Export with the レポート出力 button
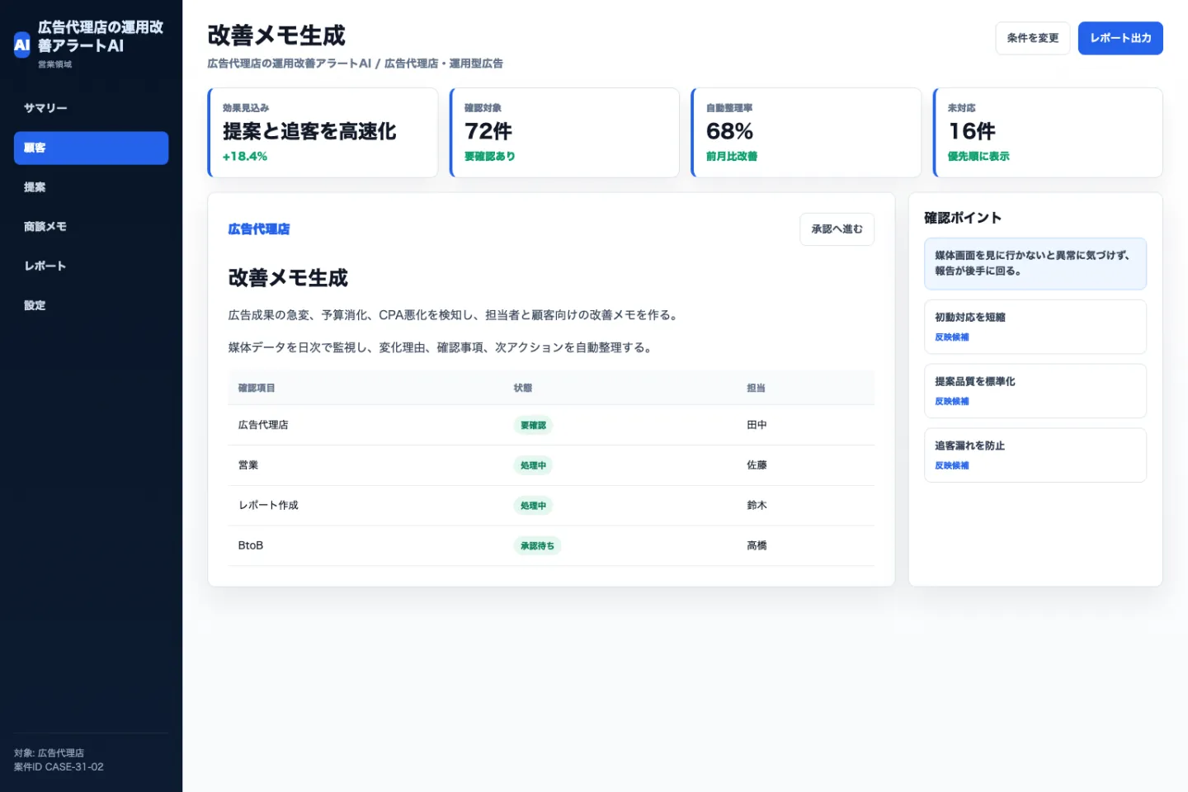The width and height of the screenshot is (1188, 792). [x=1120, y=38]
